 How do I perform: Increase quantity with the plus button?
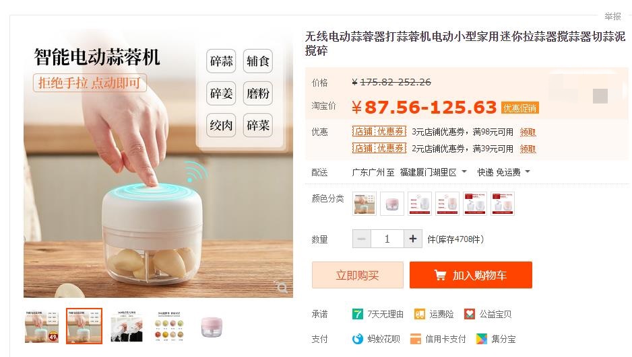coord(413,239)
